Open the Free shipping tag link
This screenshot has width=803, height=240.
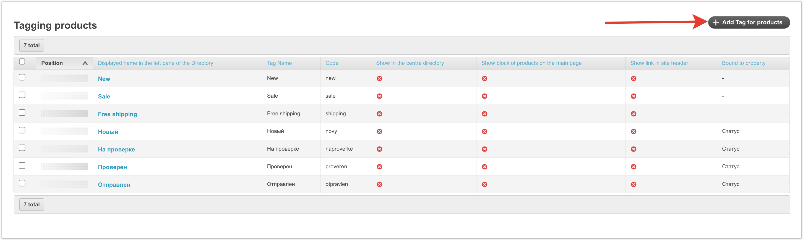click(117, 114)
